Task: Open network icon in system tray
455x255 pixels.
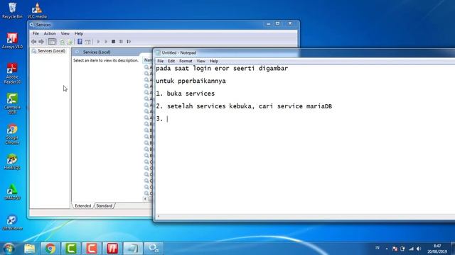Action: (x=411, y=249)
